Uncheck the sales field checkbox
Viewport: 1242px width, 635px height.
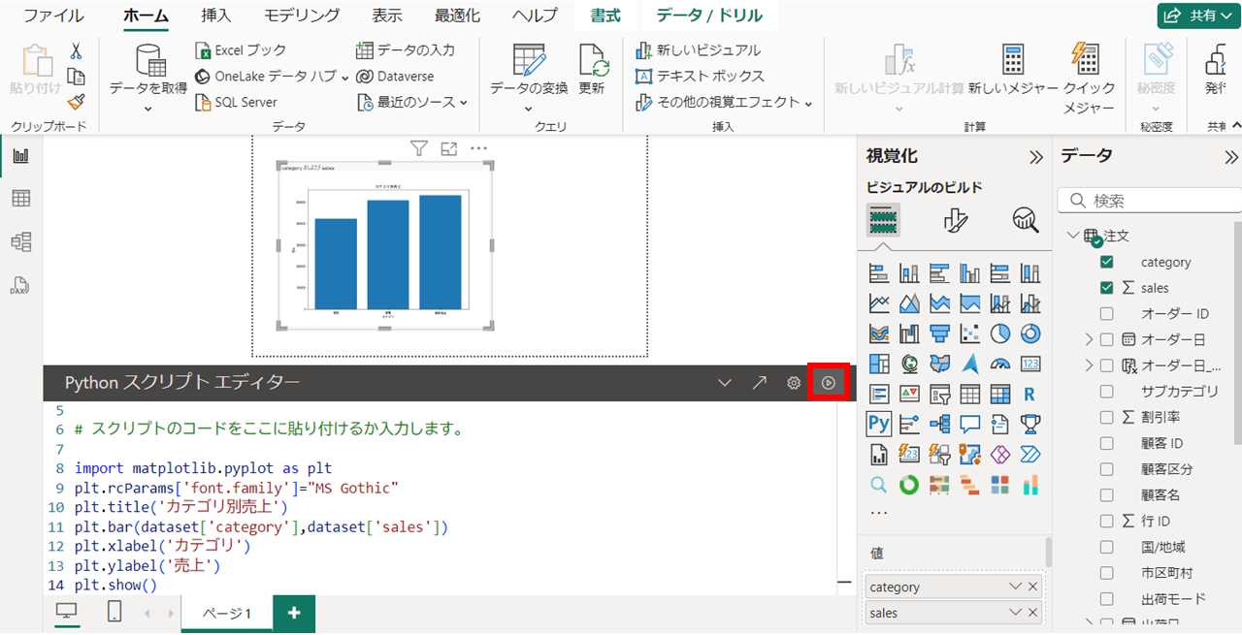click(x=1107, y=288)
